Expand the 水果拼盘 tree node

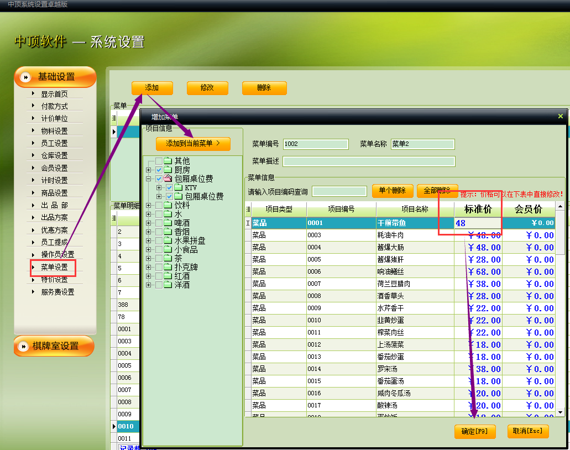(x=149, y=241)
